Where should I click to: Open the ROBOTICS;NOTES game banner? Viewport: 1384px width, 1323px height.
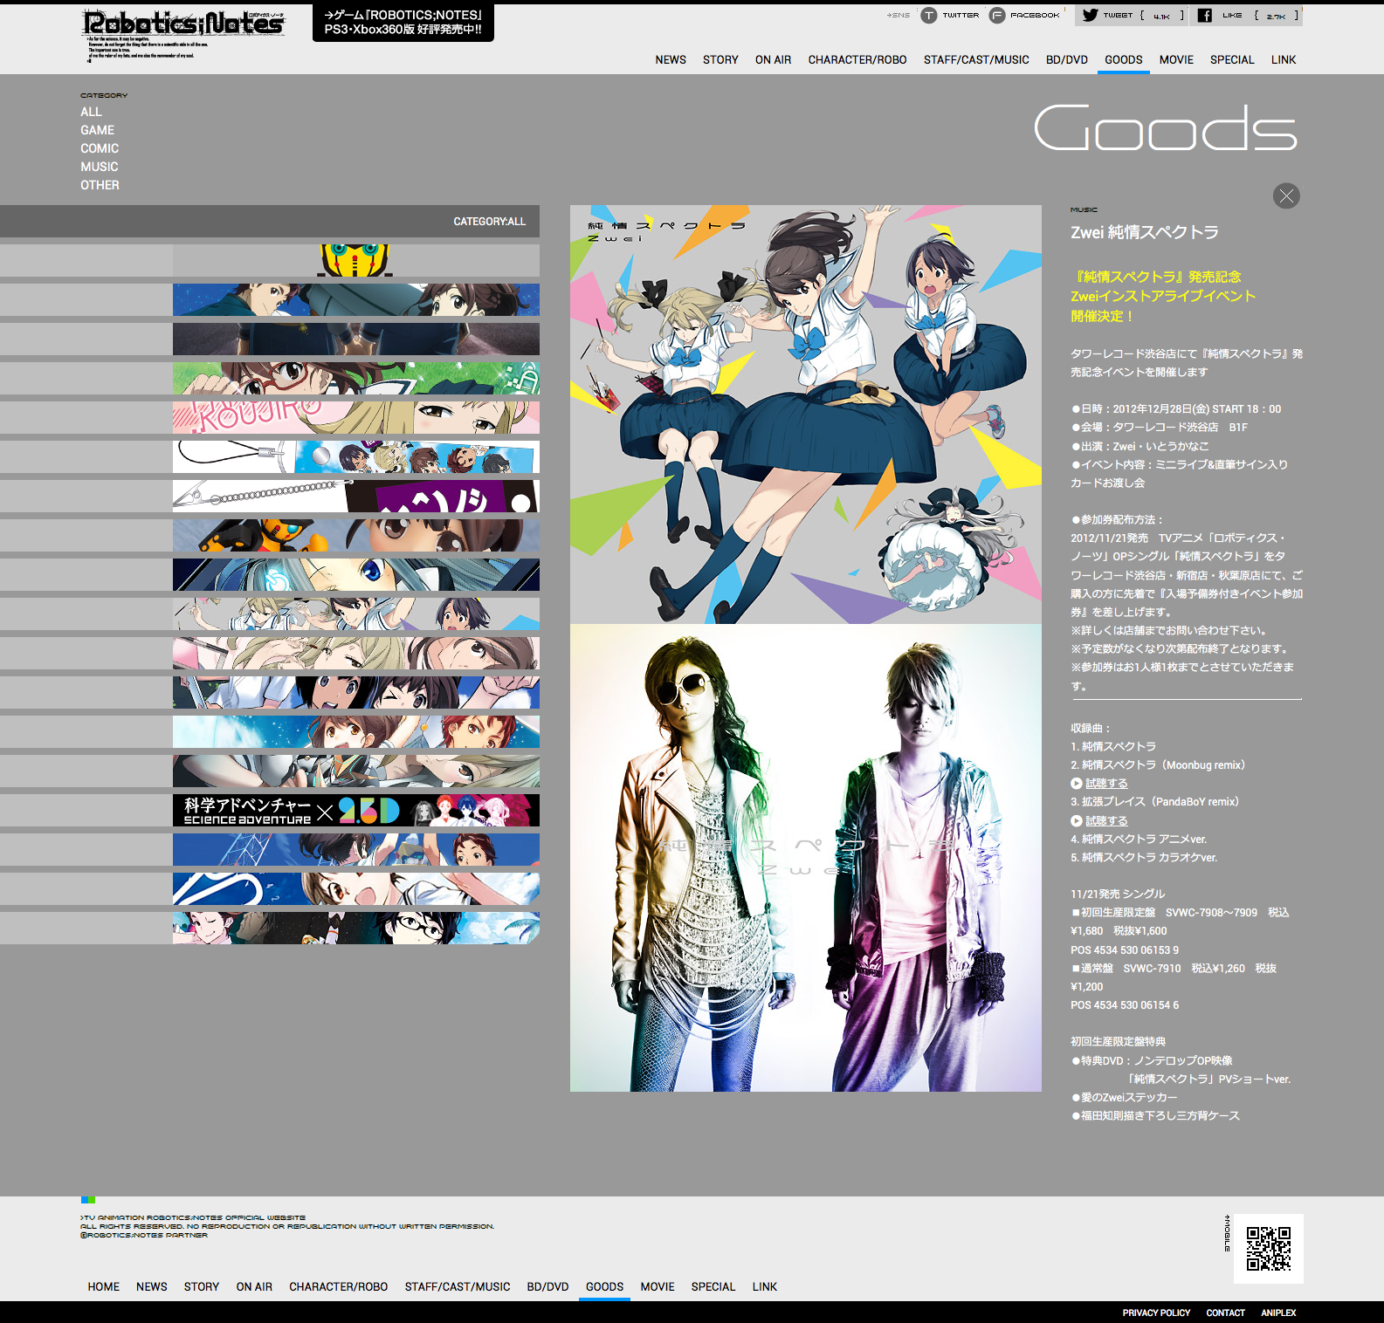coord(403,23)
